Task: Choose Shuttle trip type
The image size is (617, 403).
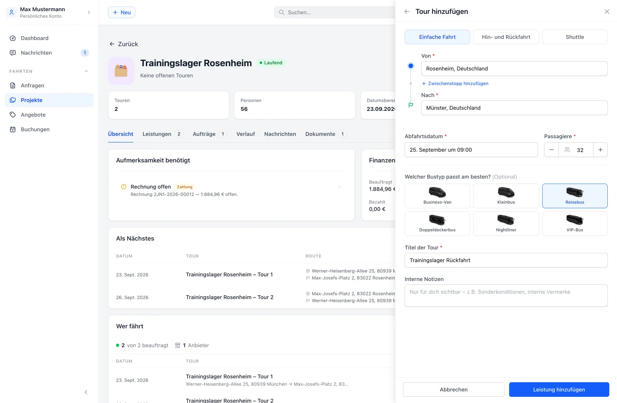Action: click(575, 37)
